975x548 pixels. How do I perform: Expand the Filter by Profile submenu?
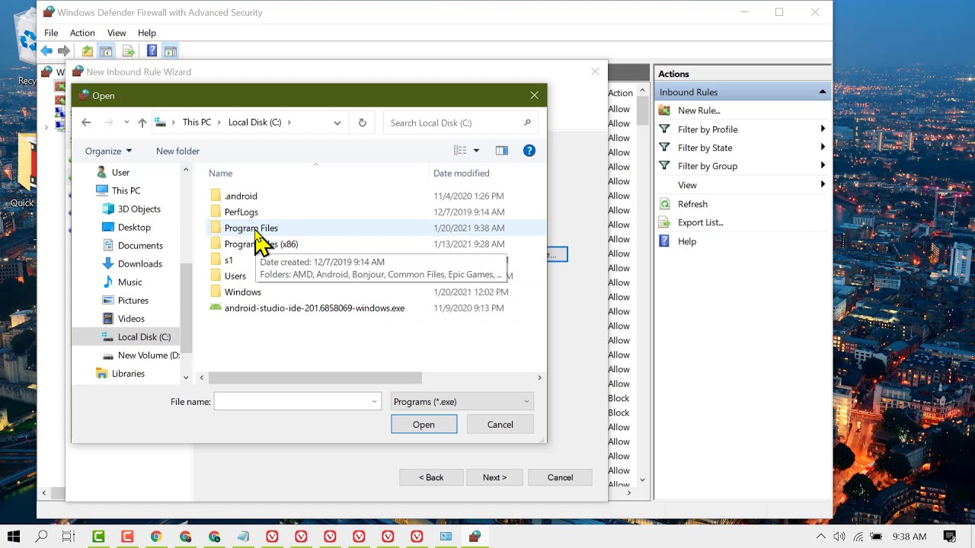823,129
